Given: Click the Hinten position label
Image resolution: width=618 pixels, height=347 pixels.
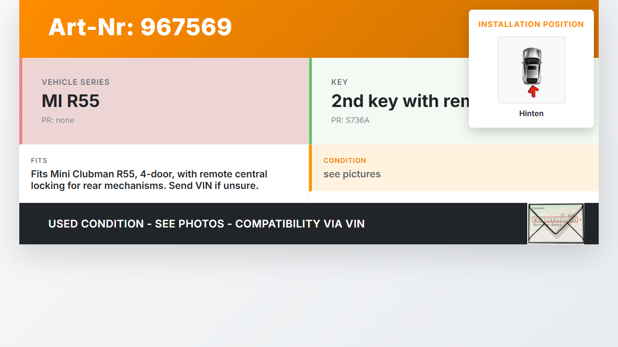Looking at the screenshot, I should [x=531, y=114].
